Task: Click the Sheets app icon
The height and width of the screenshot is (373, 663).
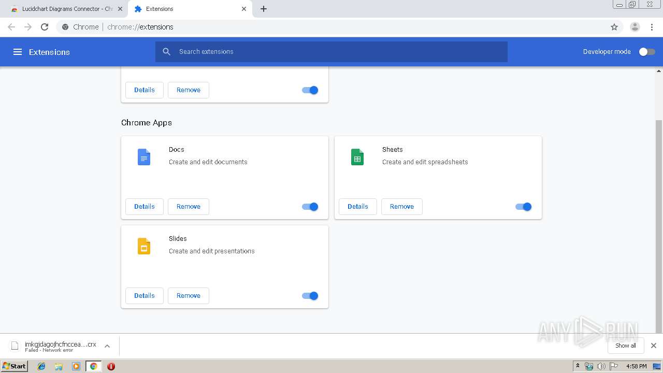Action: pos(357,157)
